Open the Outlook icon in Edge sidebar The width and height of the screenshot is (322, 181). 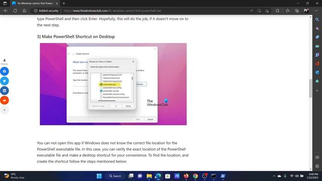pyautogui.click(x=317, y=72)
